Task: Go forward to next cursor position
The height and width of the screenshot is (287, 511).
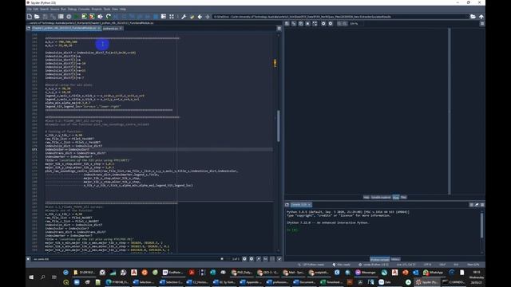Action: coord(208,16)
